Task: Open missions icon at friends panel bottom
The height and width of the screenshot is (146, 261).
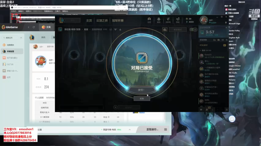Action: pyautogui.click(x=207, y=110)
